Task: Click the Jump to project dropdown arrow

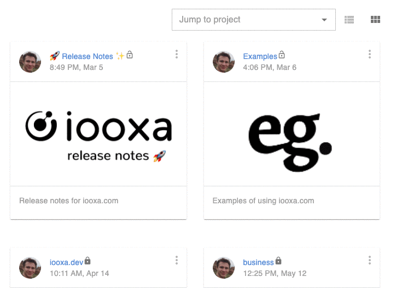Action: 324,20
